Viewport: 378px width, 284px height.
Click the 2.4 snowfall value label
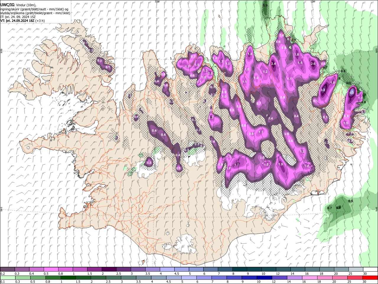(x=273, y=64)
